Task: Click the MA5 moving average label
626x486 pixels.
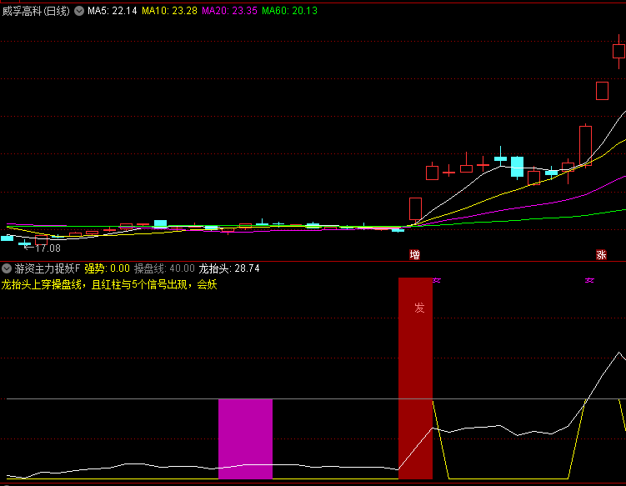Action: coord(113,11)
